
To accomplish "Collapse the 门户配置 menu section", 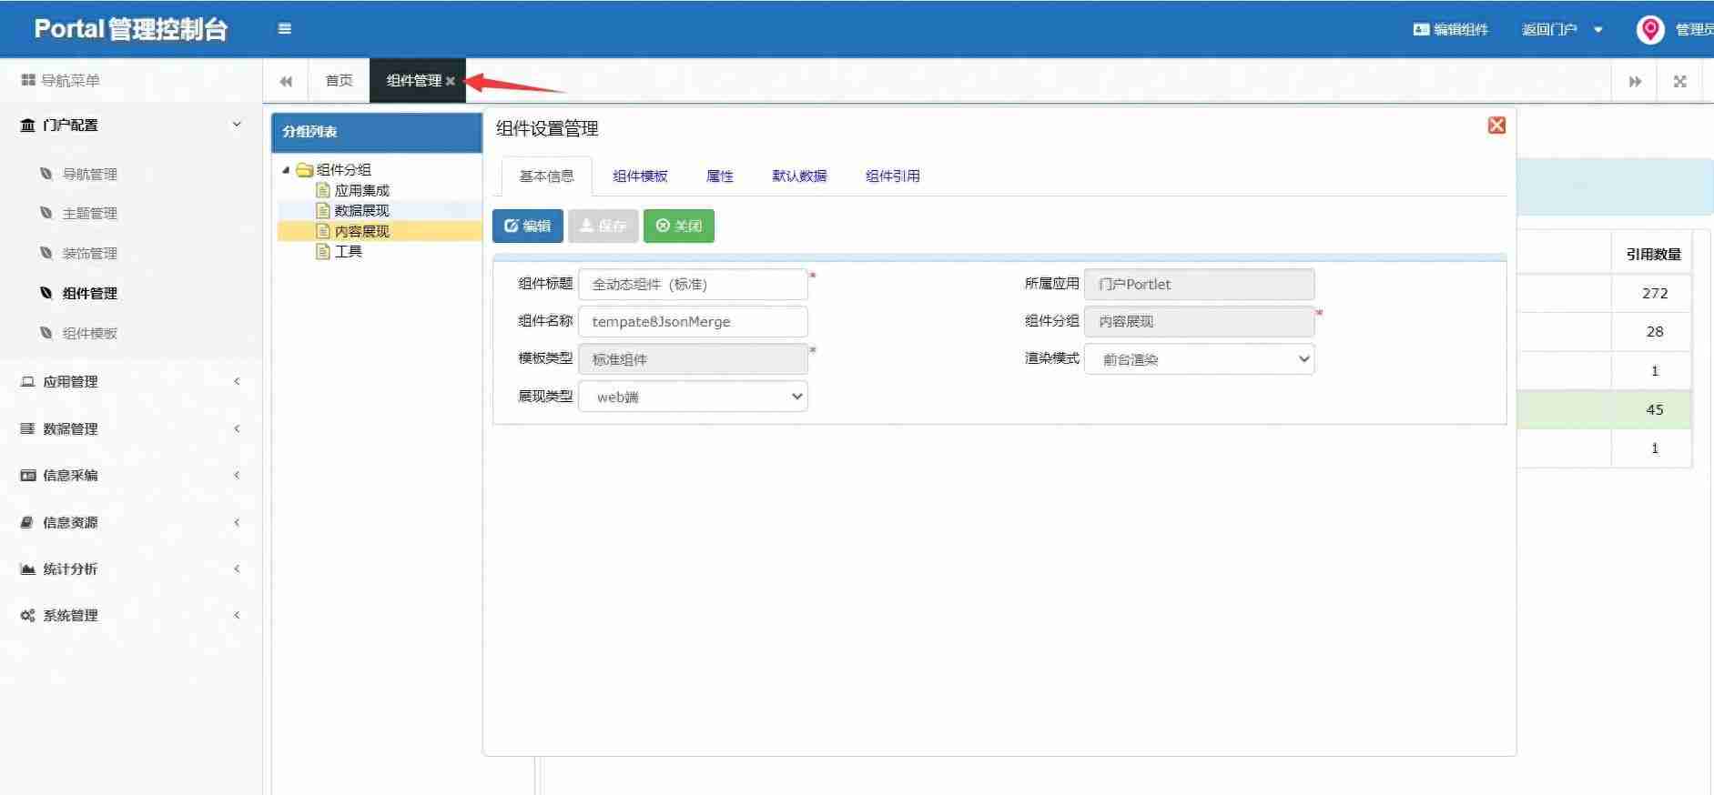I will click(x=131, y=125).
